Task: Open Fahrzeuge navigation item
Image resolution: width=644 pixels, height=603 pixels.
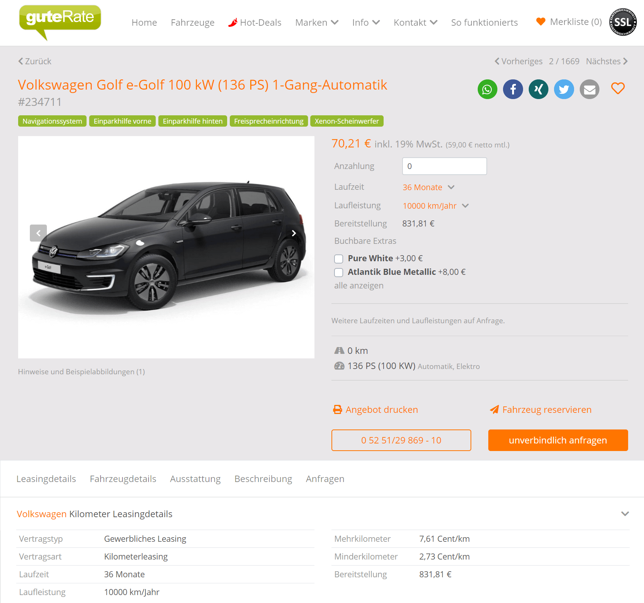Action: [x=193, y=22]
